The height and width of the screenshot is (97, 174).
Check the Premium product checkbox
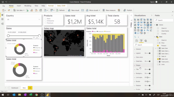(x=45, y=23)
